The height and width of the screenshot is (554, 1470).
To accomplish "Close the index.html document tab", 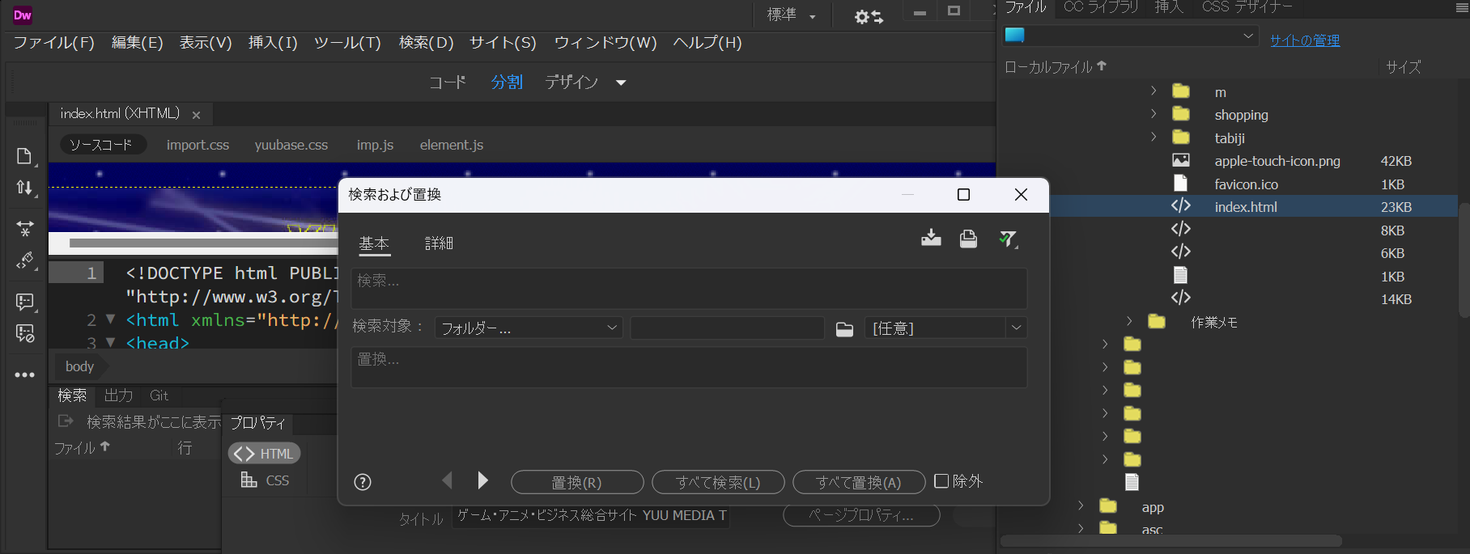I will 196,116.
